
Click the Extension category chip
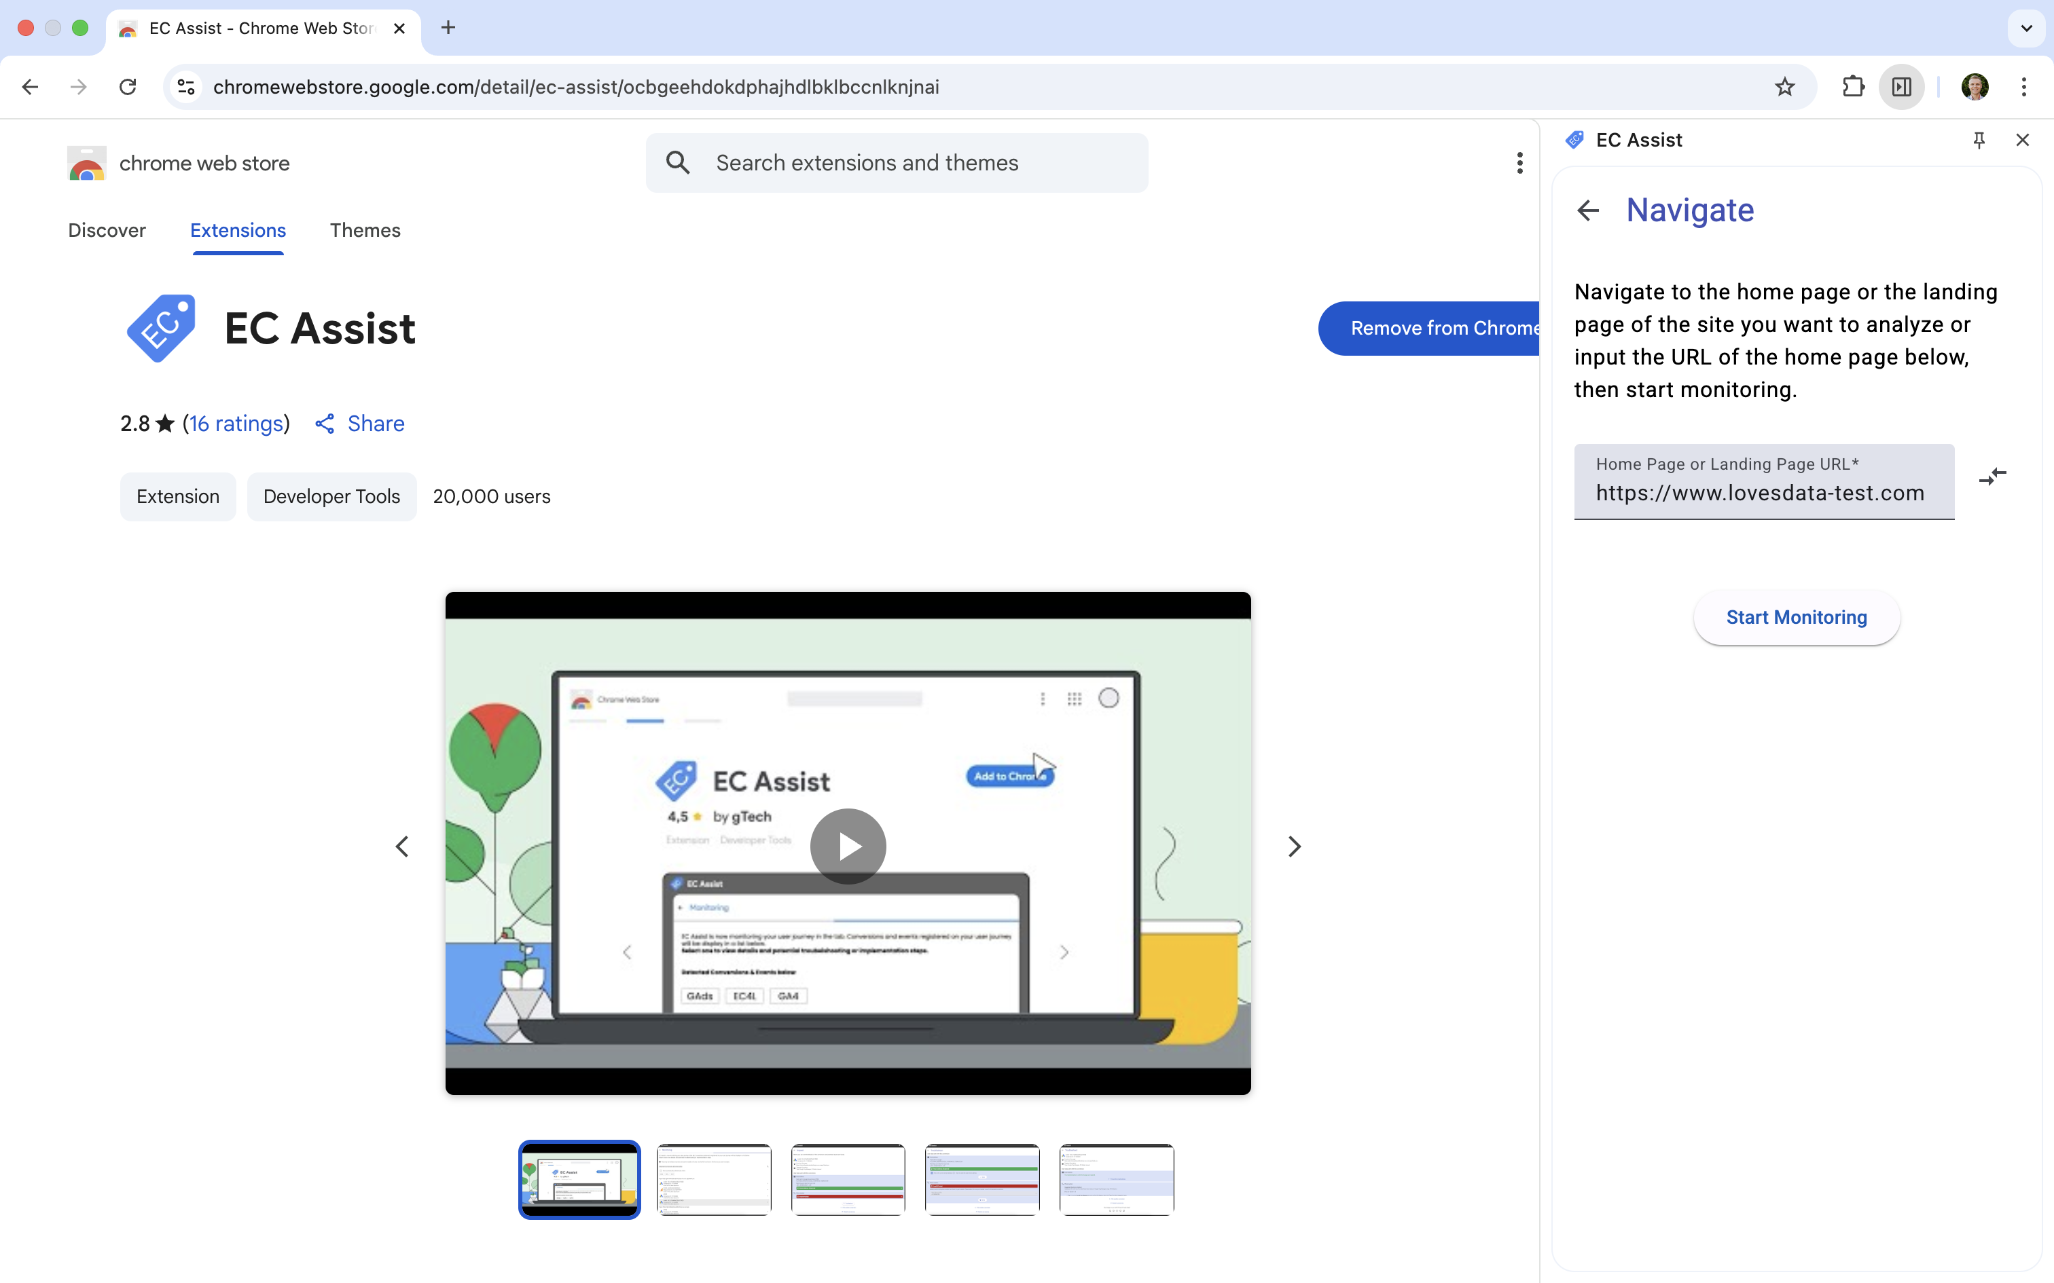tap(178, 496)
